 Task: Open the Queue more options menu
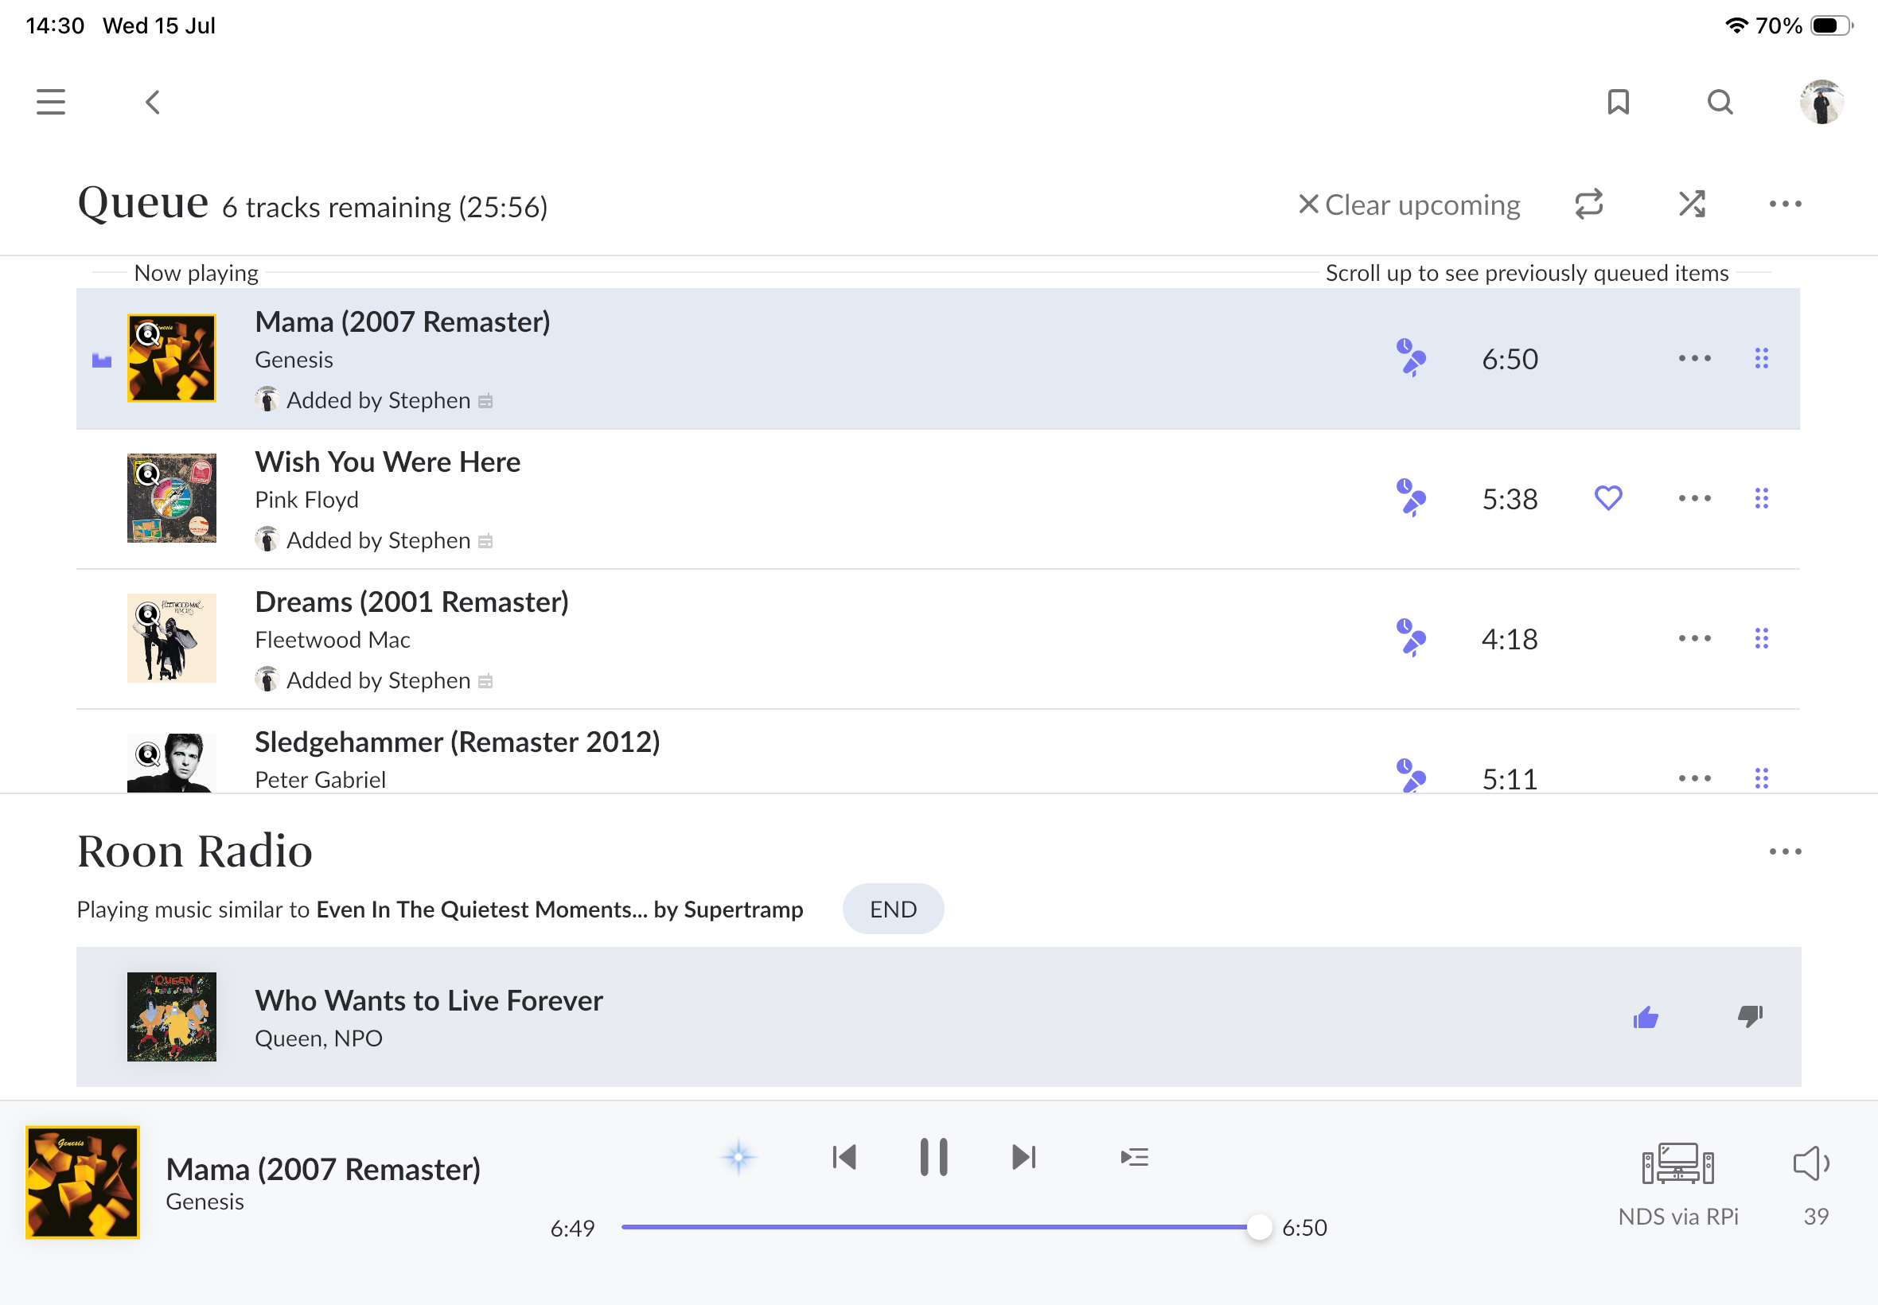(x=1785, y=205)
